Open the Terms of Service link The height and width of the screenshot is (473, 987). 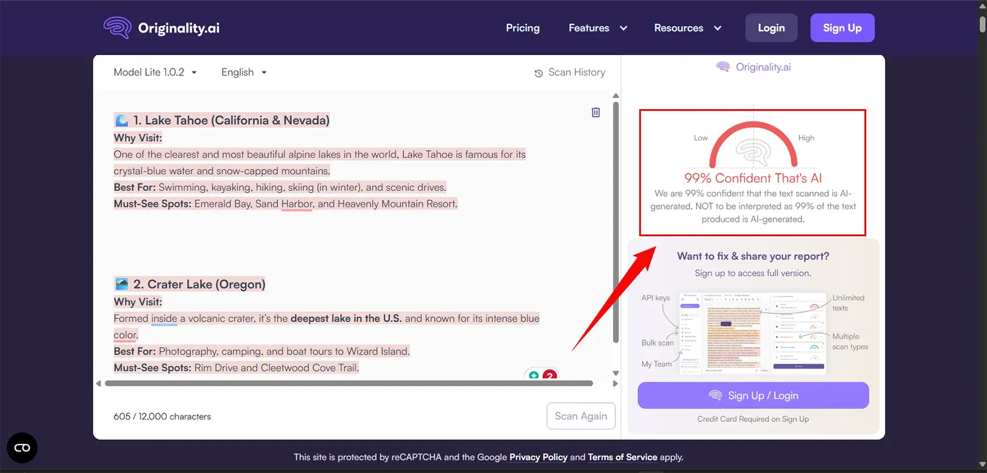pyautogui.click(x=622, y=457)
